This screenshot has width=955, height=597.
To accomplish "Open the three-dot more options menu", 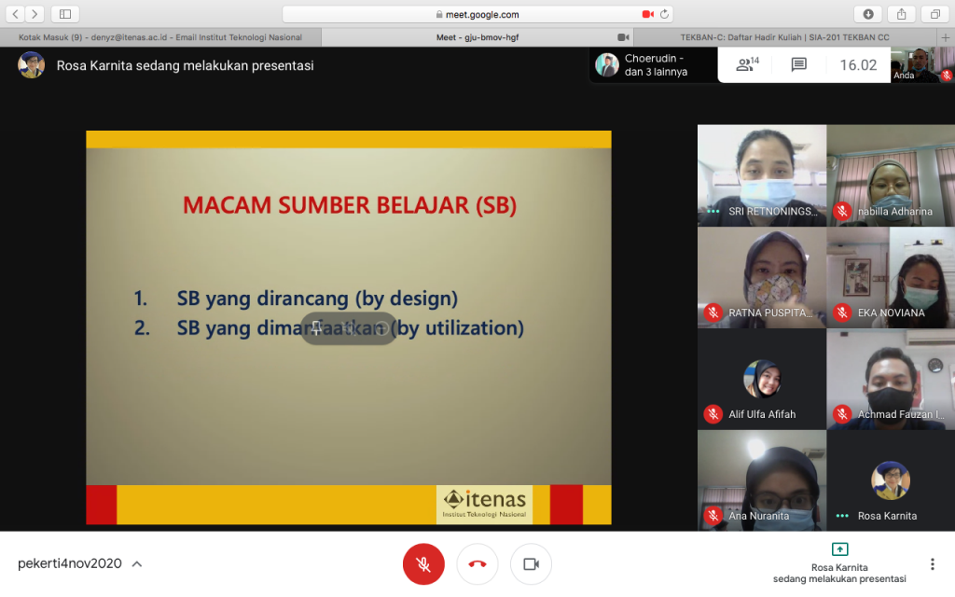I will tap(932, 564).
